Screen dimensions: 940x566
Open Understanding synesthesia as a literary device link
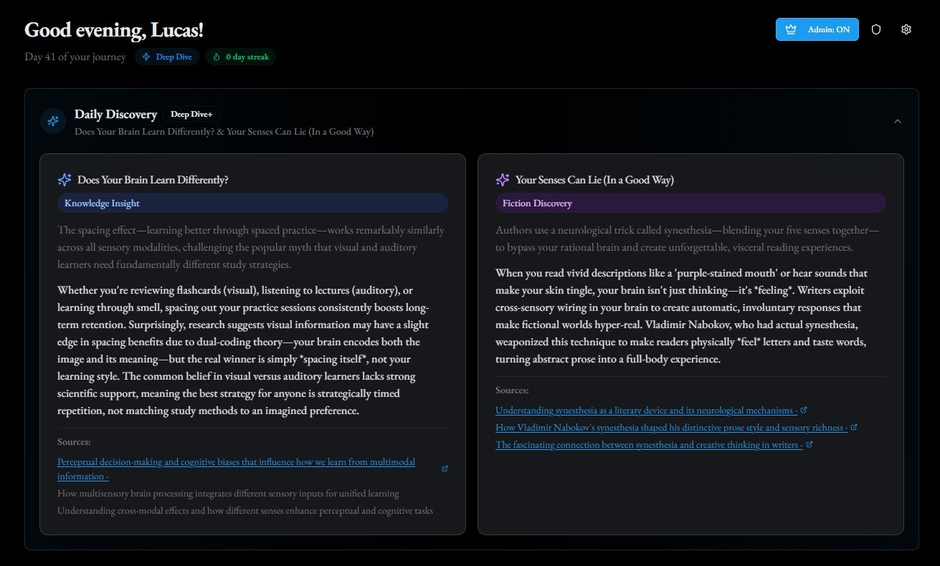(x=645, y=411)
